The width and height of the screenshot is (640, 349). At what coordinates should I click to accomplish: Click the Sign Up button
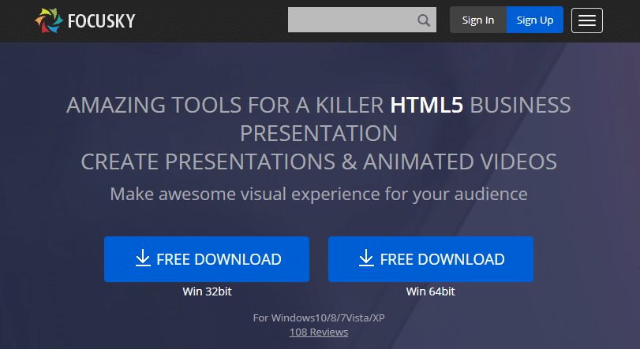coord(535,20)
